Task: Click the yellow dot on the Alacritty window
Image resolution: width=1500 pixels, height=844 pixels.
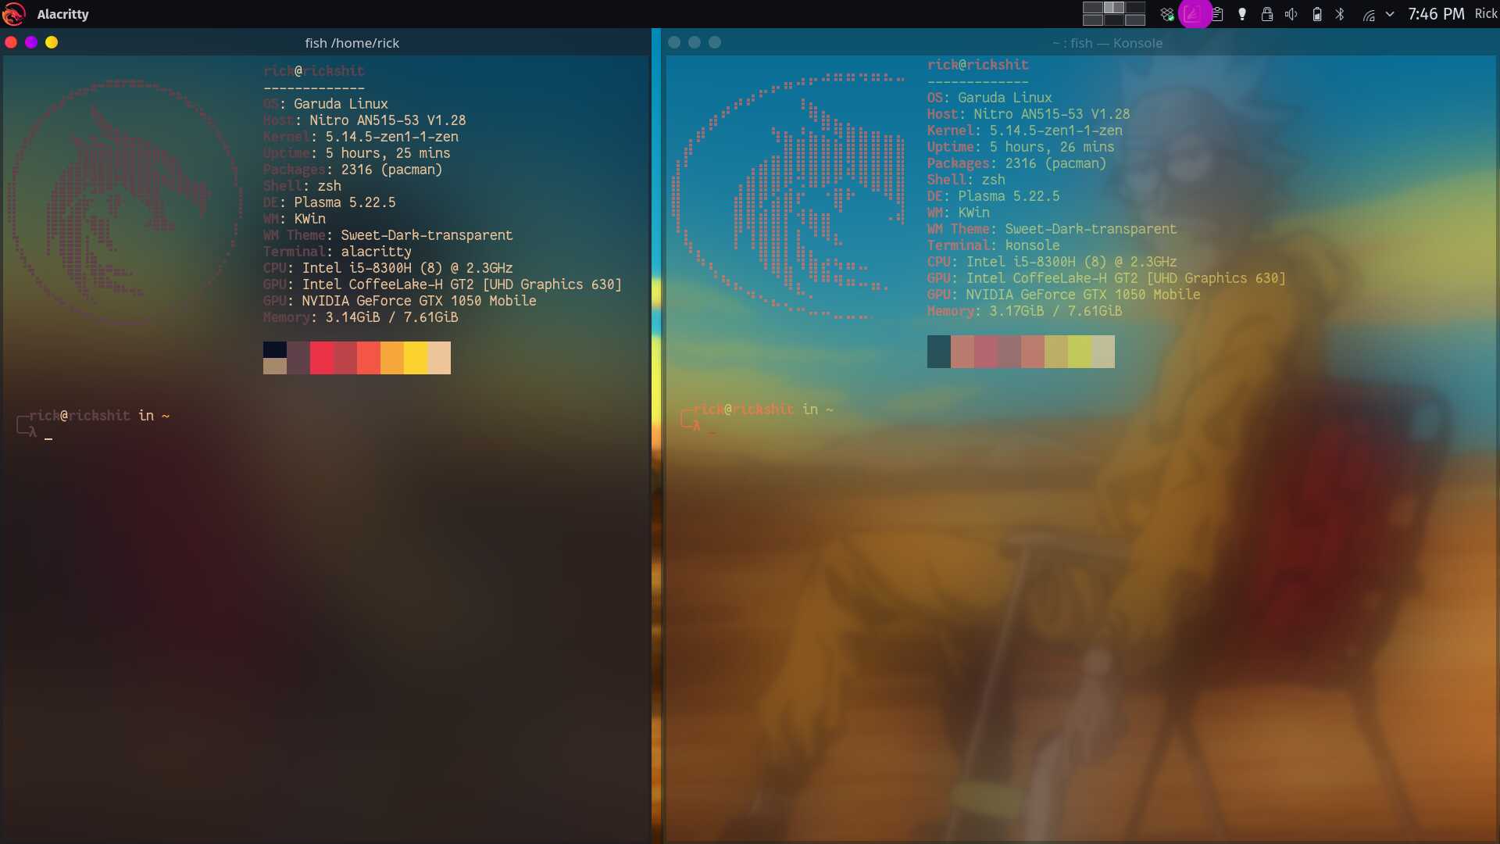Action: click(x=52, y=42)
